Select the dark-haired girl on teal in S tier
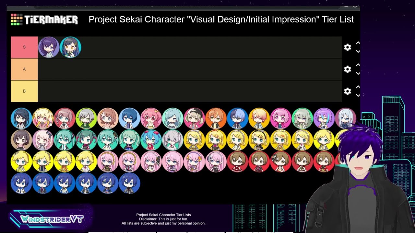The height and width of the screenshot is (233, 415). 70,47
